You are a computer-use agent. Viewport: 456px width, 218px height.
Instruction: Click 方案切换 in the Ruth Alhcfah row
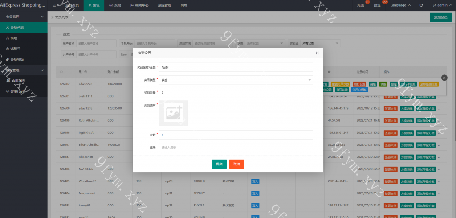tap(406, 121)
